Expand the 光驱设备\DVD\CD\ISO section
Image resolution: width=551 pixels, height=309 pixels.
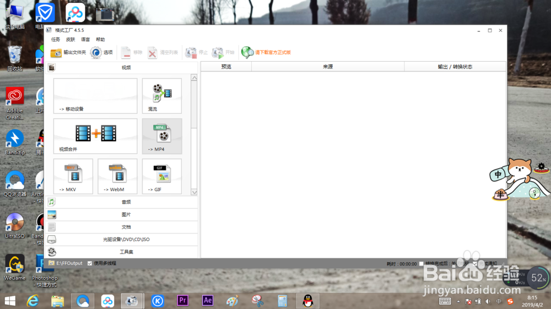click(x=122, y=239)
